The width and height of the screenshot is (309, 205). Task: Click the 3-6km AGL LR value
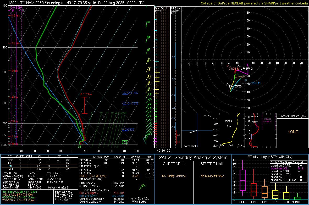coord(18,195)
